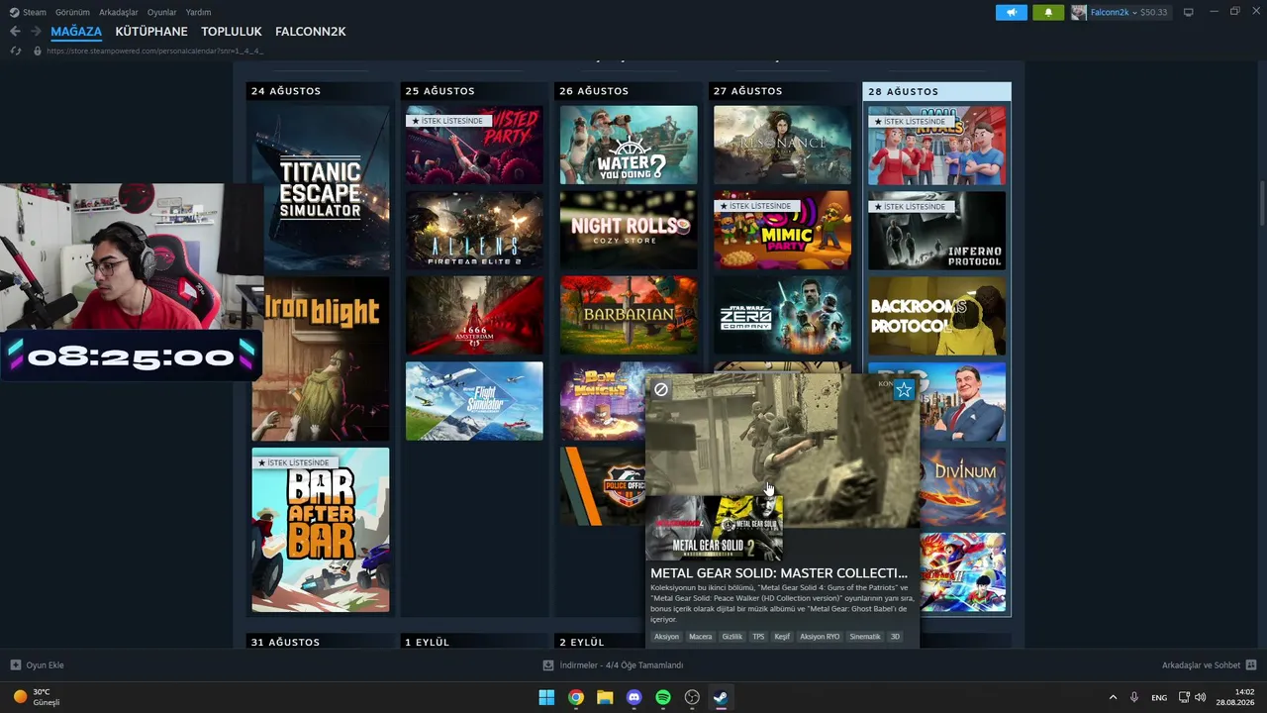The width and height of the screenshot is (1267, 713).
Task: Switch to the KÜTÜPHANE tab
Action: (x=151, y=32)
